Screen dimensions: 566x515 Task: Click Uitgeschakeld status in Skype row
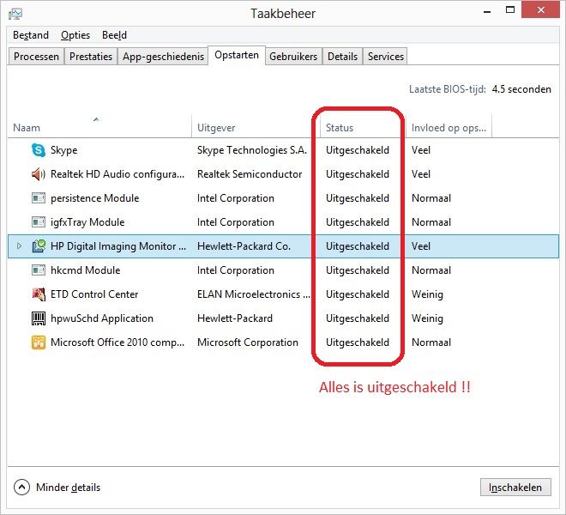(358, 150)
